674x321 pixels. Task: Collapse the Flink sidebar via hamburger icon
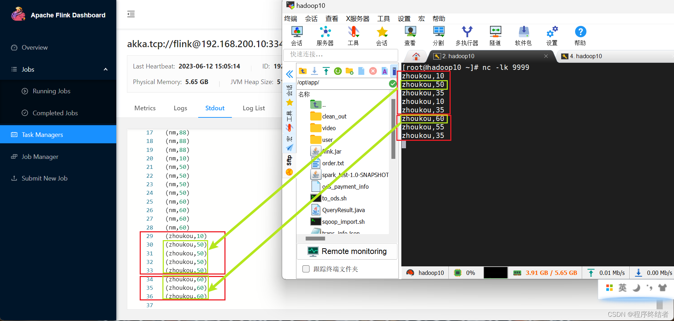pyautogui.click(x=131, y=14)
